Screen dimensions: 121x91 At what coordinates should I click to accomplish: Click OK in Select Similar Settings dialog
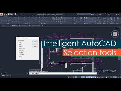point(35,41)
